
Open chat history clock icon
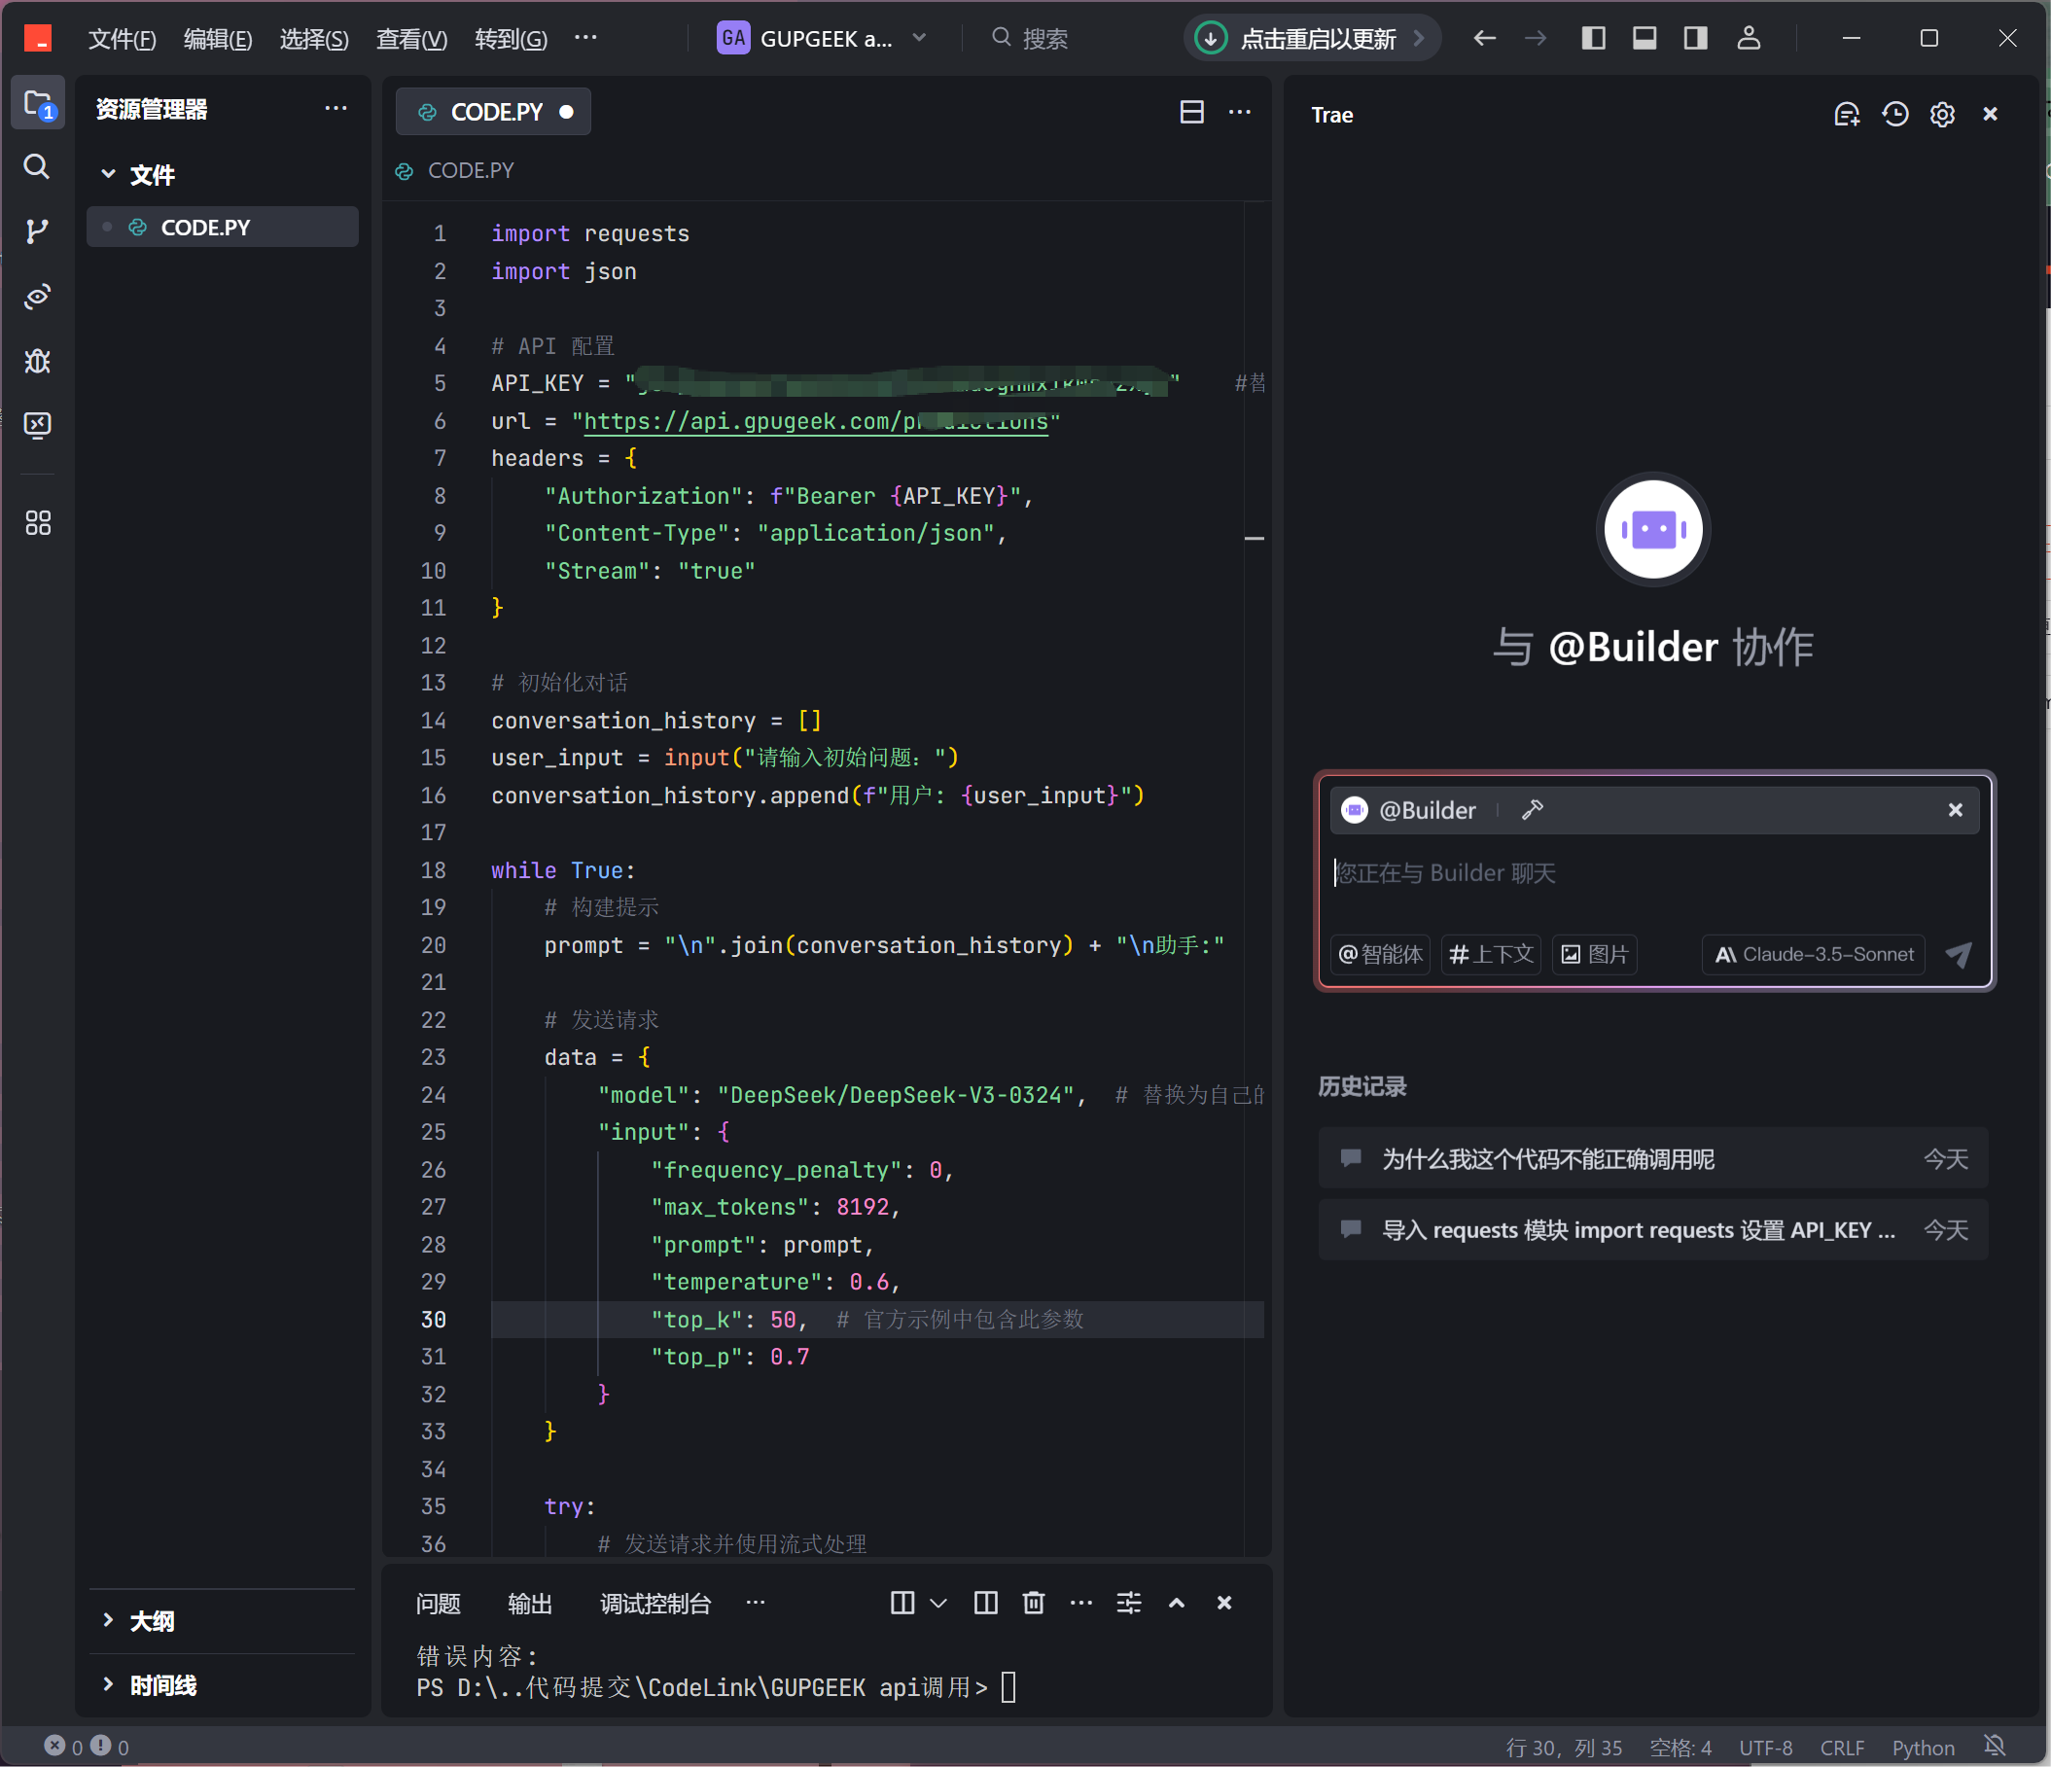click(1894, 115)
